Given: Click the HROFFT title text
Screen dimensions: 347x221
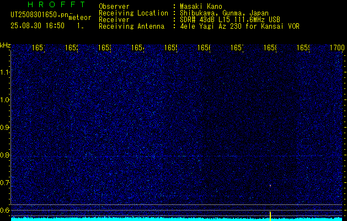Looking at the screenshot, I should coord(57,4).
